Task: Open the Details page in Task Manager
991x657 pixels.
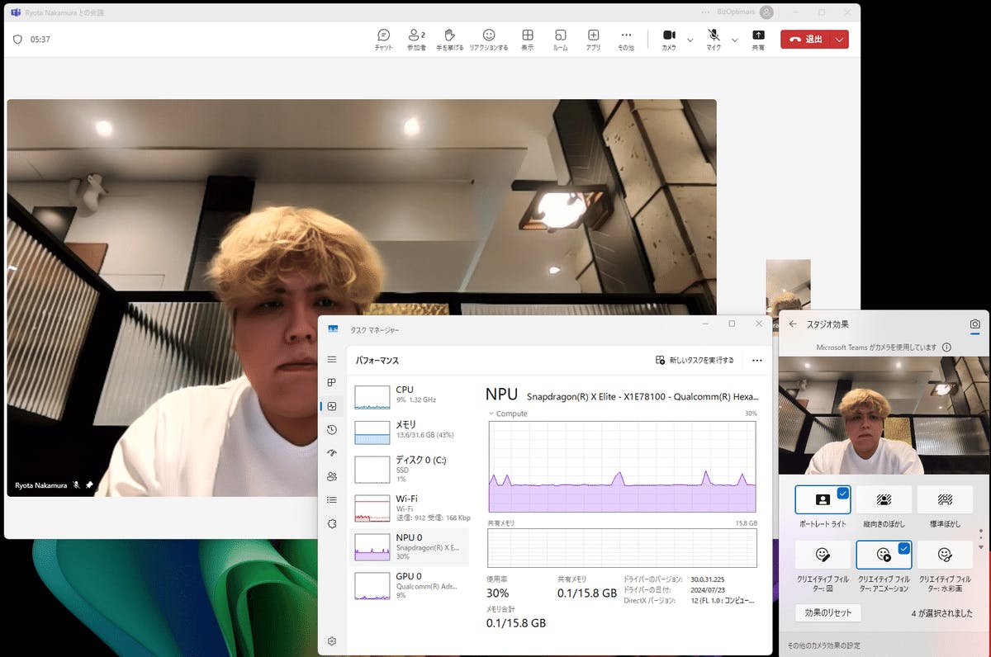Action: pyautogui.click(x=332, y=499)
